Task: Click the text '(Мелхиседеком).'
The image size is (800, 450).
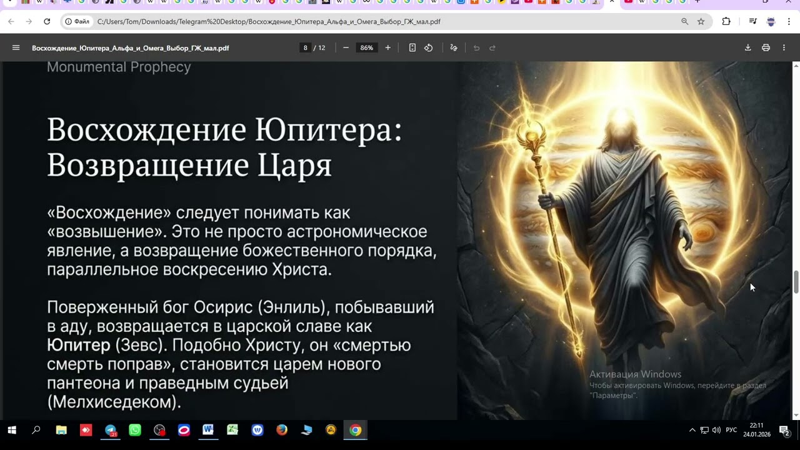Action: pyautogui.click(x=114, y=402)
